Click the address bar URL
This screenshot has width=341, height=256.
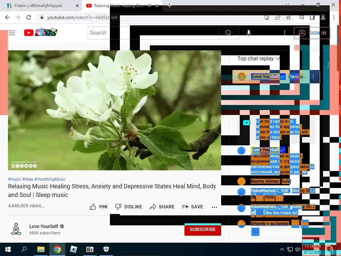(82, 17)
